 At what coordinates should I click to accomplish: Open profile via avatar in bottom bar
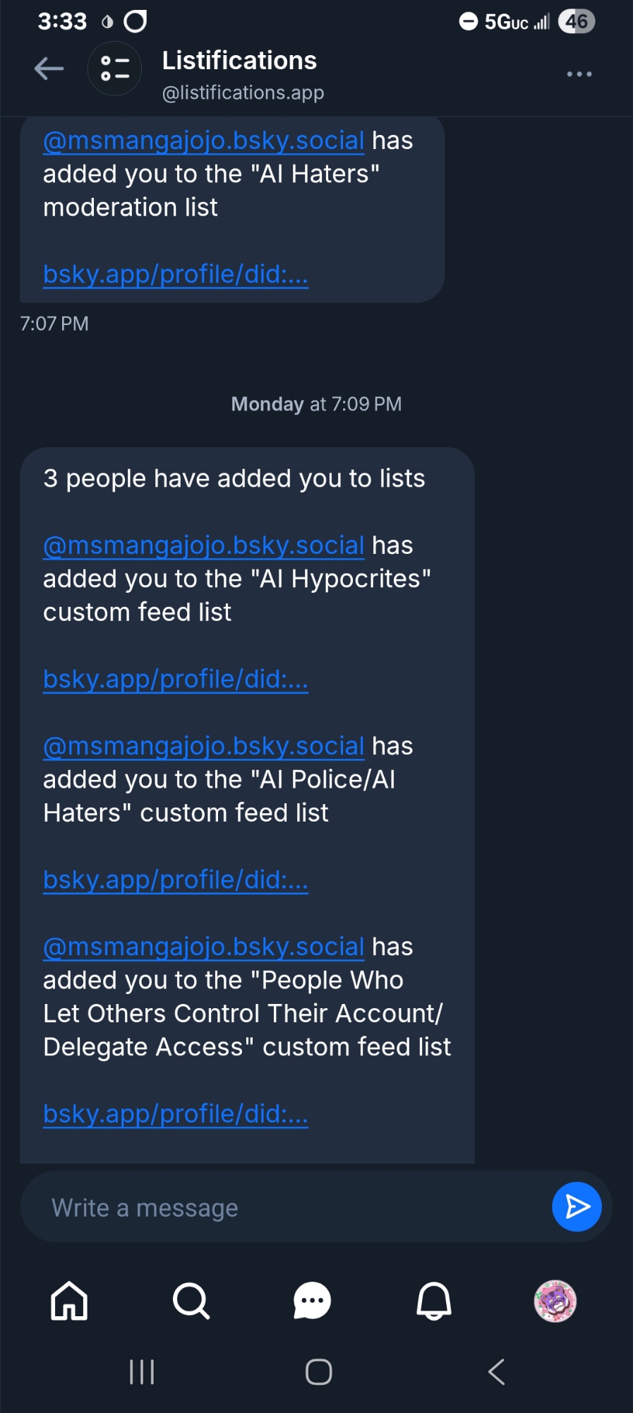555,1301
